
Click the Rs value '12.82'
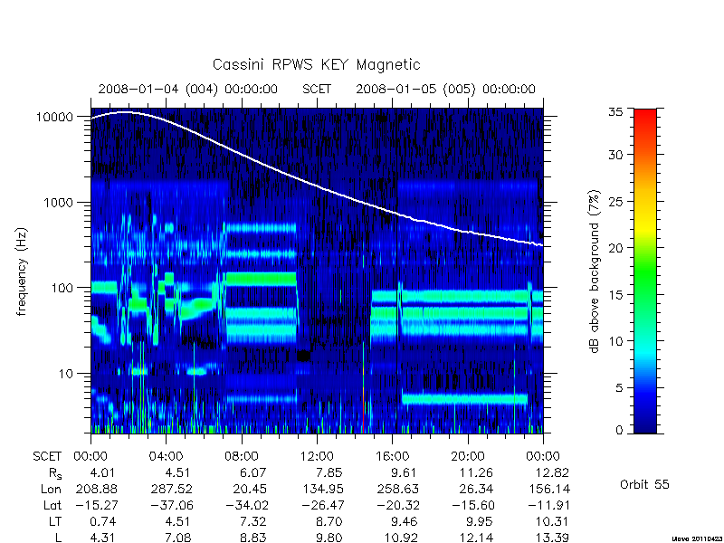tap(553, 472)
